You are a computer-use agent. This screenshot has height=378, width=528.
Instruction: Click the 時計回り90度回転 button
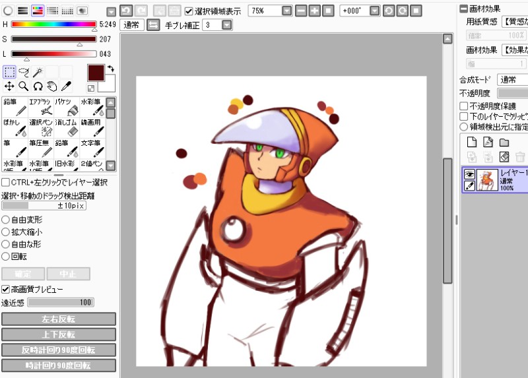(x=59, y=365)
